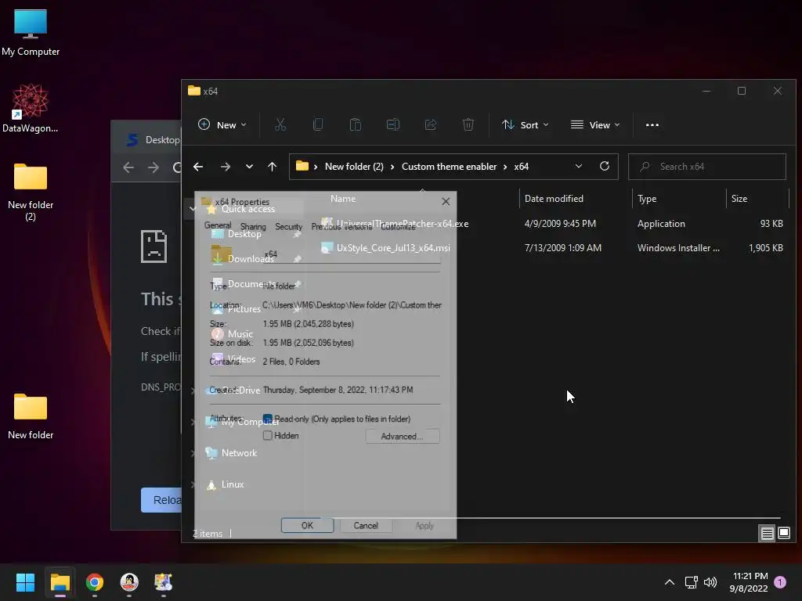The width and height of the screenshot is (802, 601).
Task: Click the Cut scissors icon in Explorer toolbar
Action: [x=280, y=124]
